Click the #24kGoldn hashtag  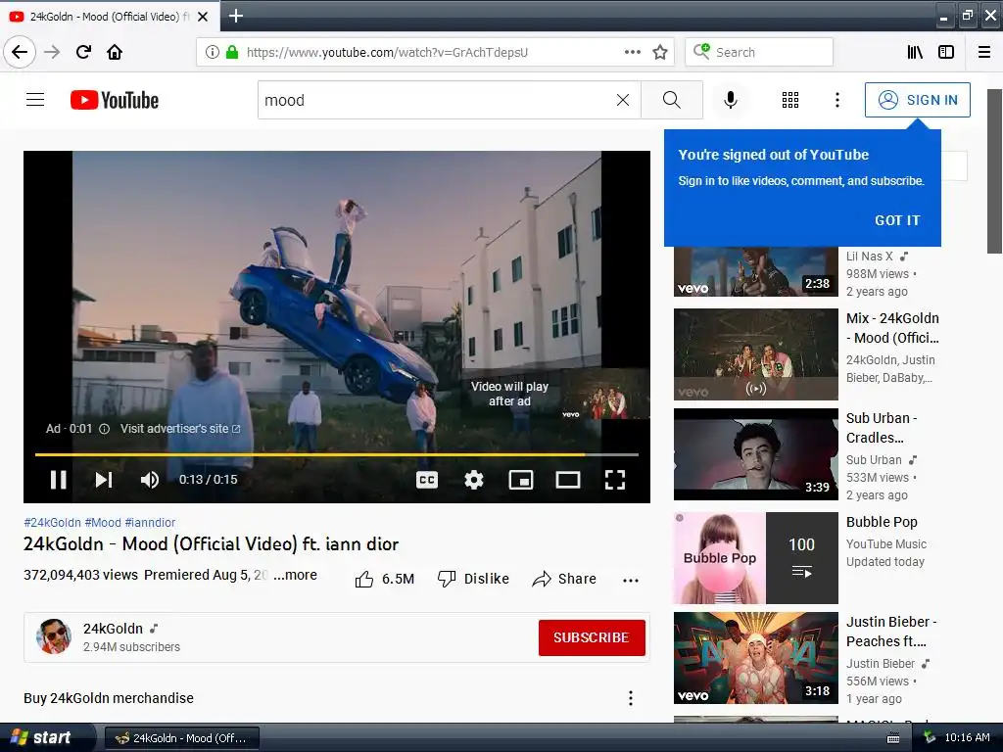click(53, 523)
